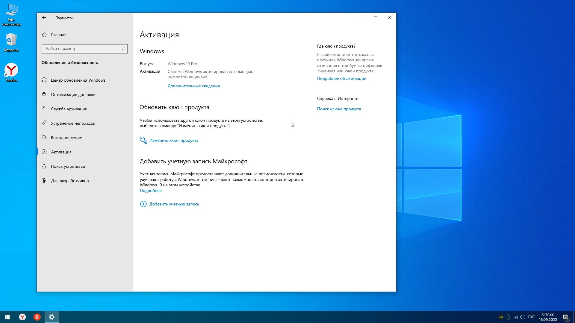Click the back arrow in Settings
Screen dimensions: 575x323
point(44,18)
